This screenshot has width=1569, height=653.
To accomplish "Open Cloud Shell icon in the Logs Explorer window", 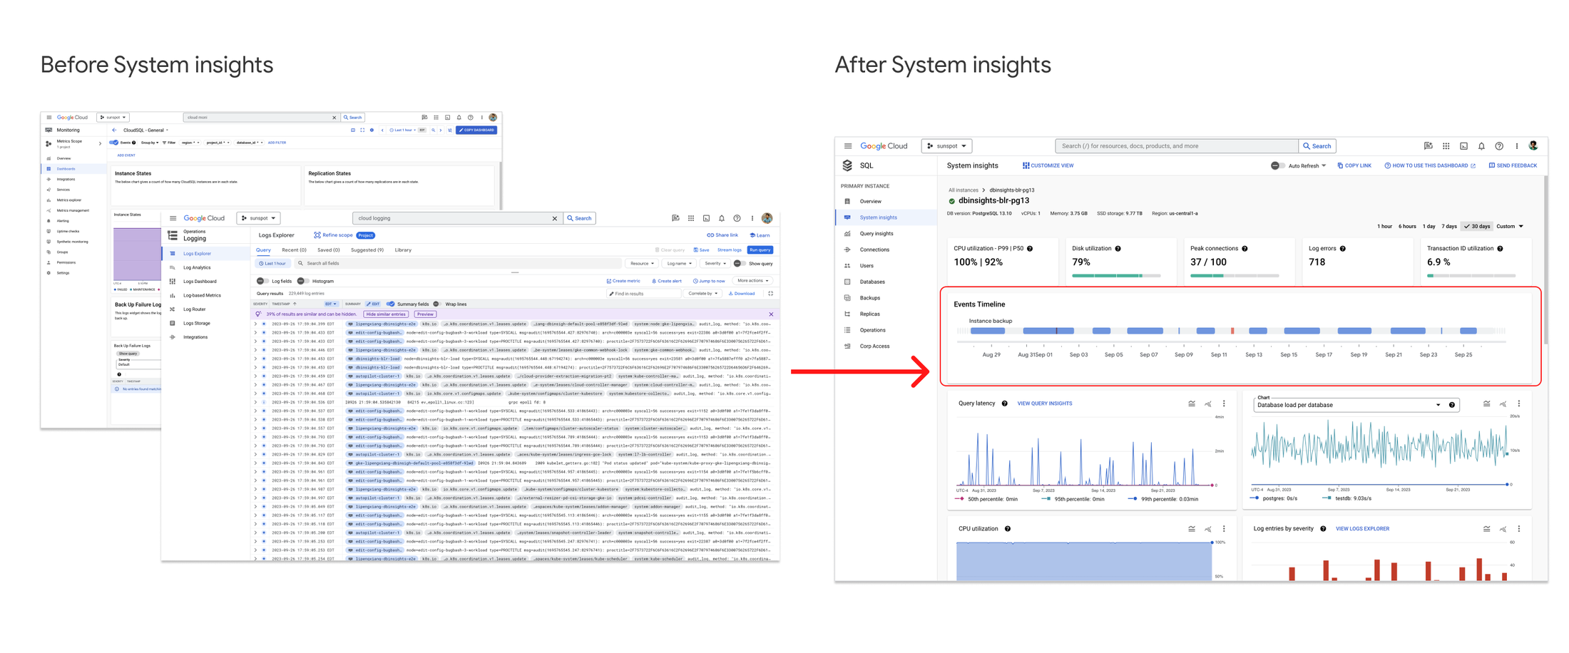I will [706, 218].
